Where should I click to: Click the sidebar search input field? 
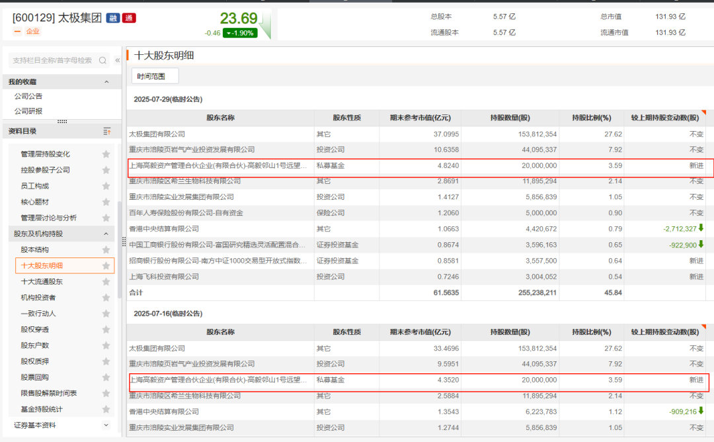[53, 60]
